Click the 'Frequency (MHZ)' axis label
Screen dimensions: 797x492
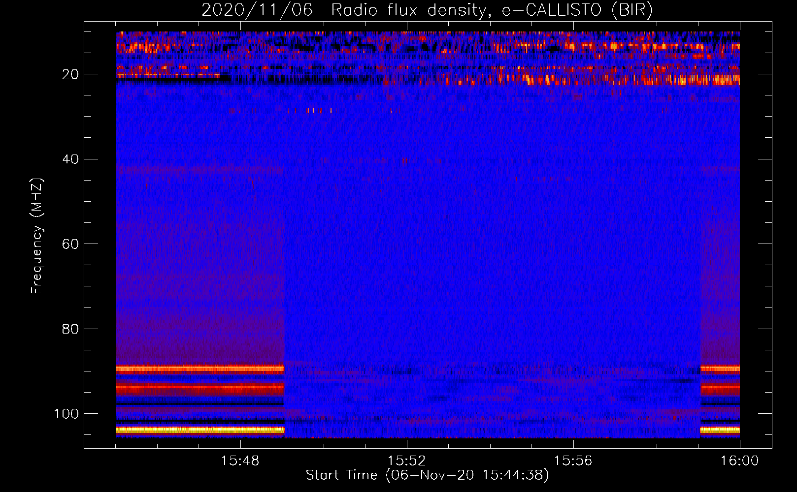point(37,236)
